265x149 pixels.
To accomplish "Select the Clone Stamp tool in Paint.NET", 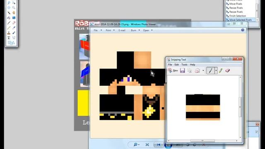I will point(9,33).
